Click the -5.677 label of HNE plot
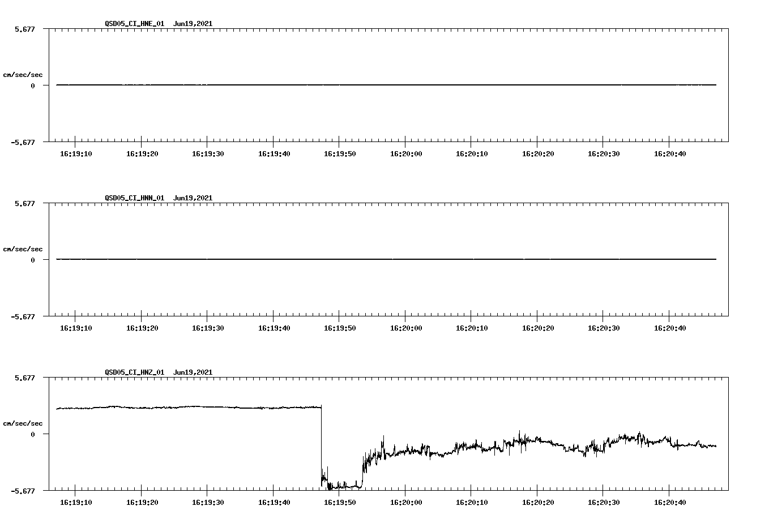 click(23, 142)
